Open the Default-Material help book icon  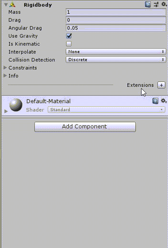coord(155,101)
